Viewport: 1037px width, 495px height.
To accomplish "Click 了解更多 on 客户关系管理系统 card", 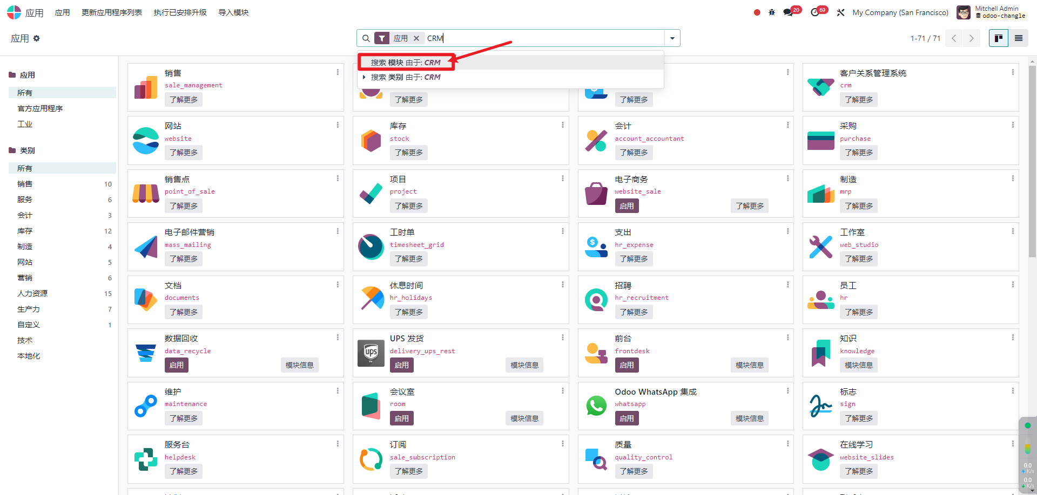I will pyautogui.click(x=859, y=100).
